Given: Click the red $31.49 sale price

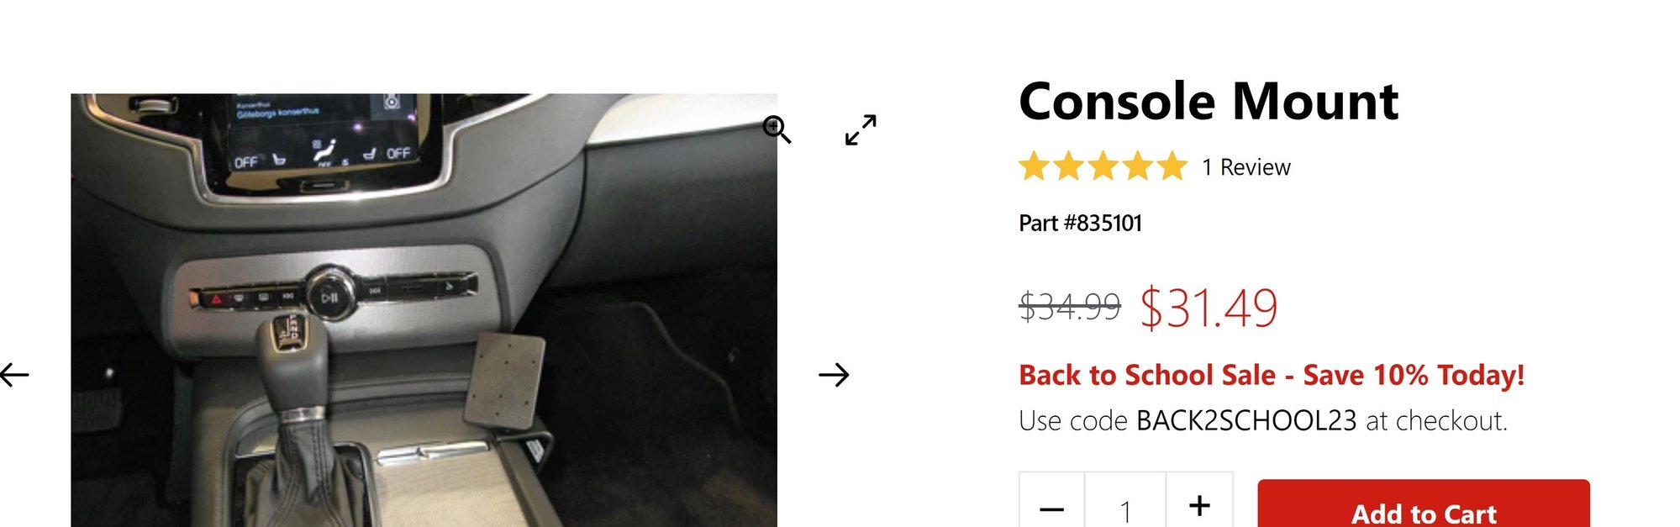Looking at the screenshot, I should (1209, 308).
